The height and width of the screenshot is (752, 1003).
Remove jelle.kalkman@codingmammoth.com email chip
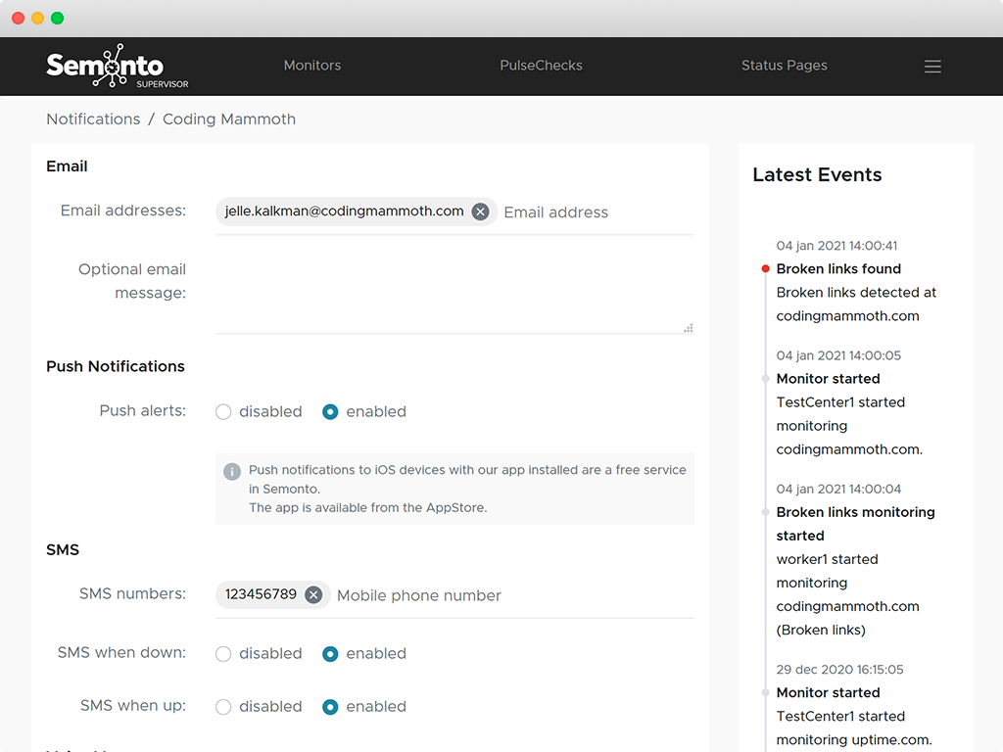click(480, 211)
